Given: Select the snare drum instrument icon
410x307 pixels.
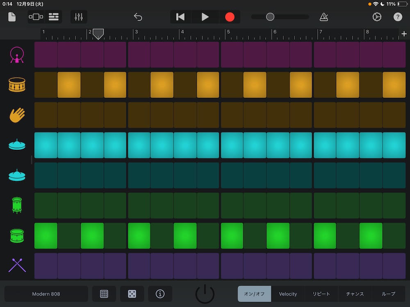Looking at the screenshot, I should coord(16,85).
